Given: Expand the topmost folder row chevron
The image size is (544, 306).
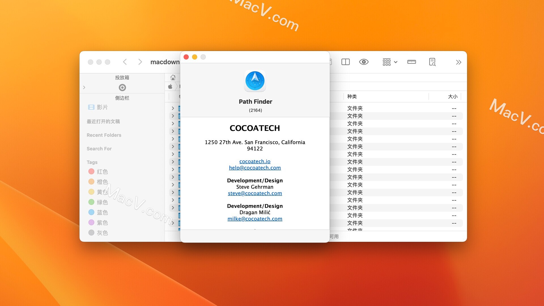Looking at the screenshot, I should pyautogui.click(x=173, y=108).
